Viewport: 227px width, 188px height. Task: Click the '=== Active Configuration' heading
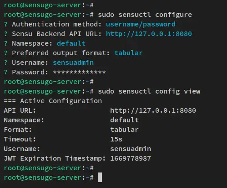coord(53,101)
